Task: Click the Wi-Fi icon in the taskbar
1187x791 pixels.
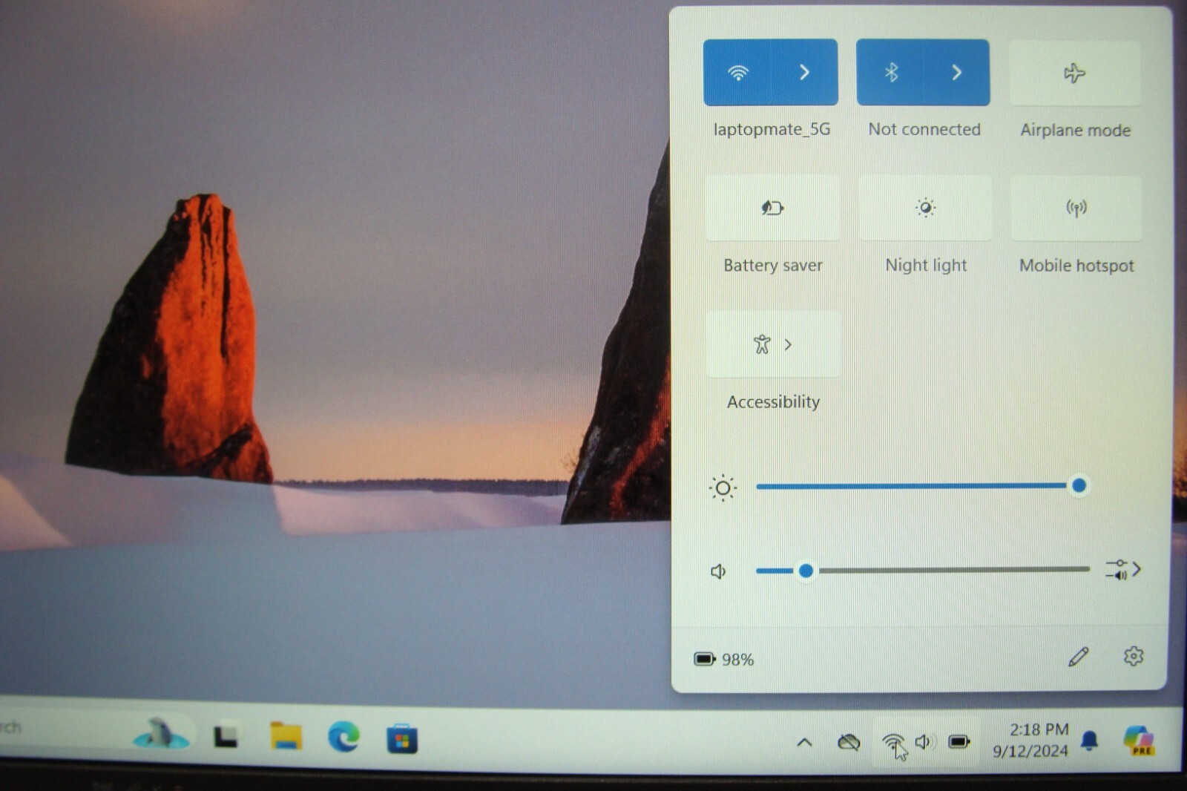Action: [x=893, y=741]
